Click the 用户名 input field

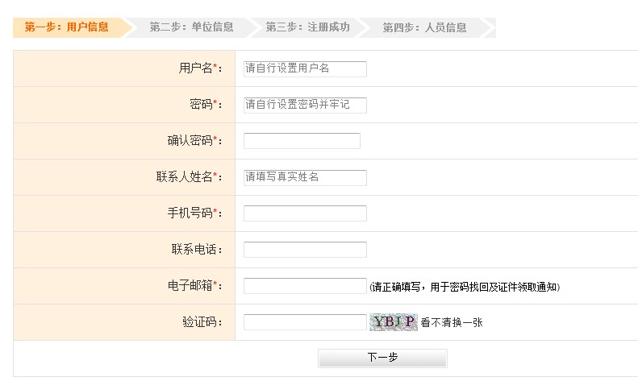click(x=305, y=68)
